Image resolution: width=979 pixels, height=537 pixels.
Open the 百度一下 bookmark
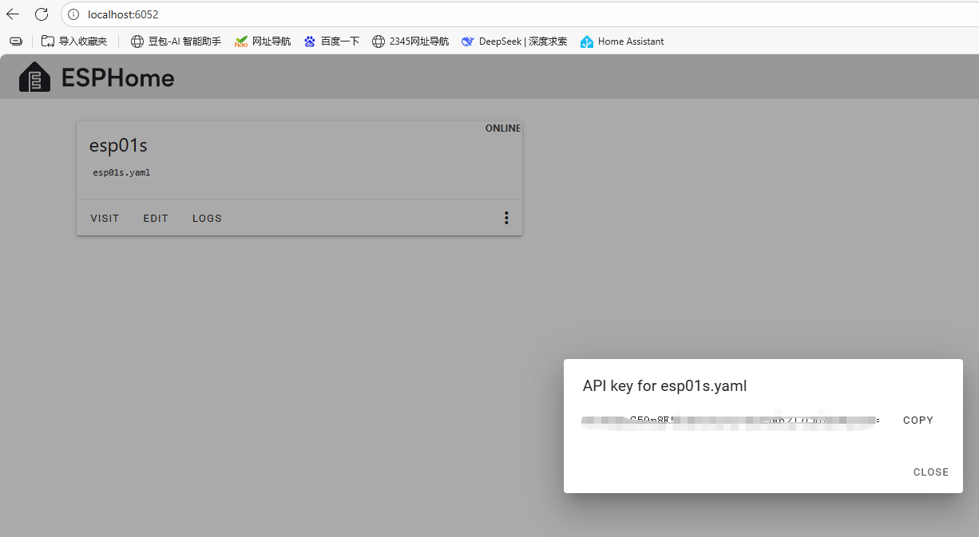pos(331,41)
